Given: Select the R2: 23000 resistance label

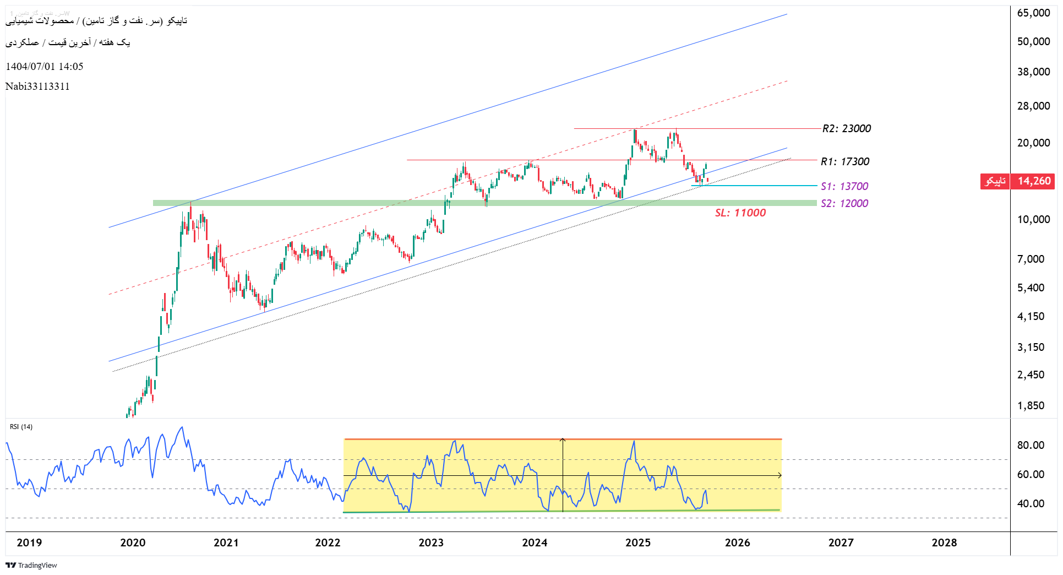Looking at the screenshot, I should click(846, 129).
